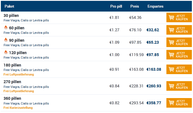Click cart icon in the 30 pillen row

coord(171,17)
